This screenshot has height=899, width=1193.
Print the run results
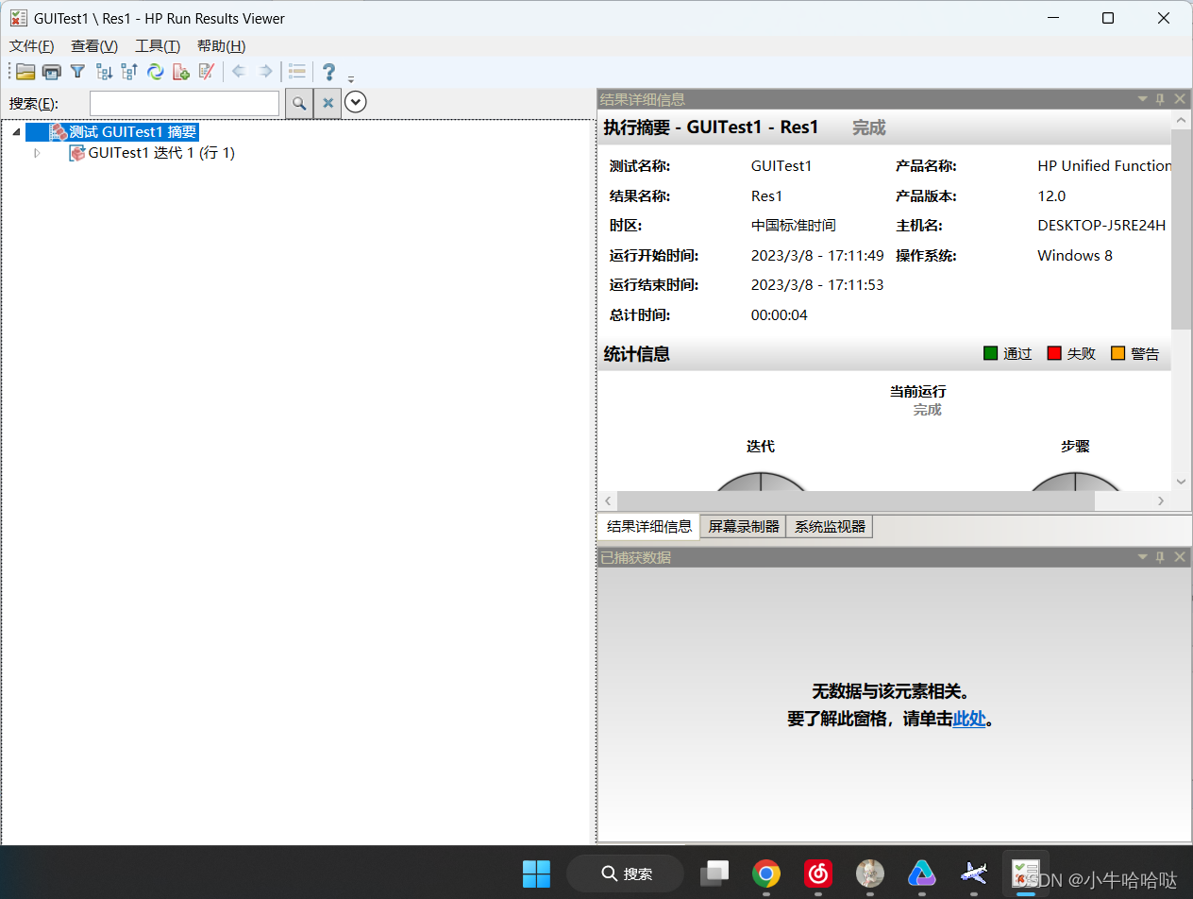click(x=51, y=72)
